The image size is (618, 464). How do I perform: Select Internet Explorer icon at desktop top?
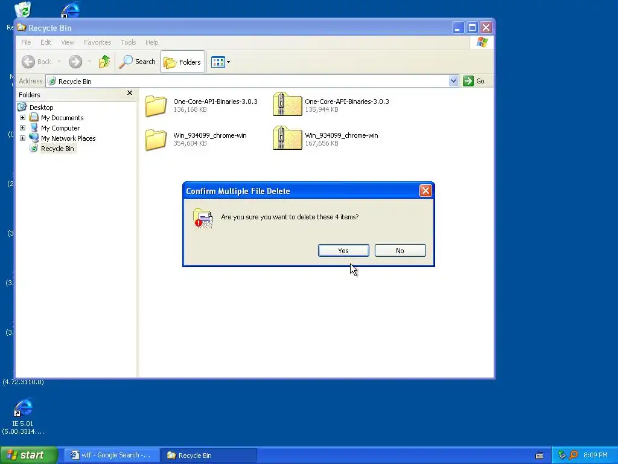pos(70,10)
